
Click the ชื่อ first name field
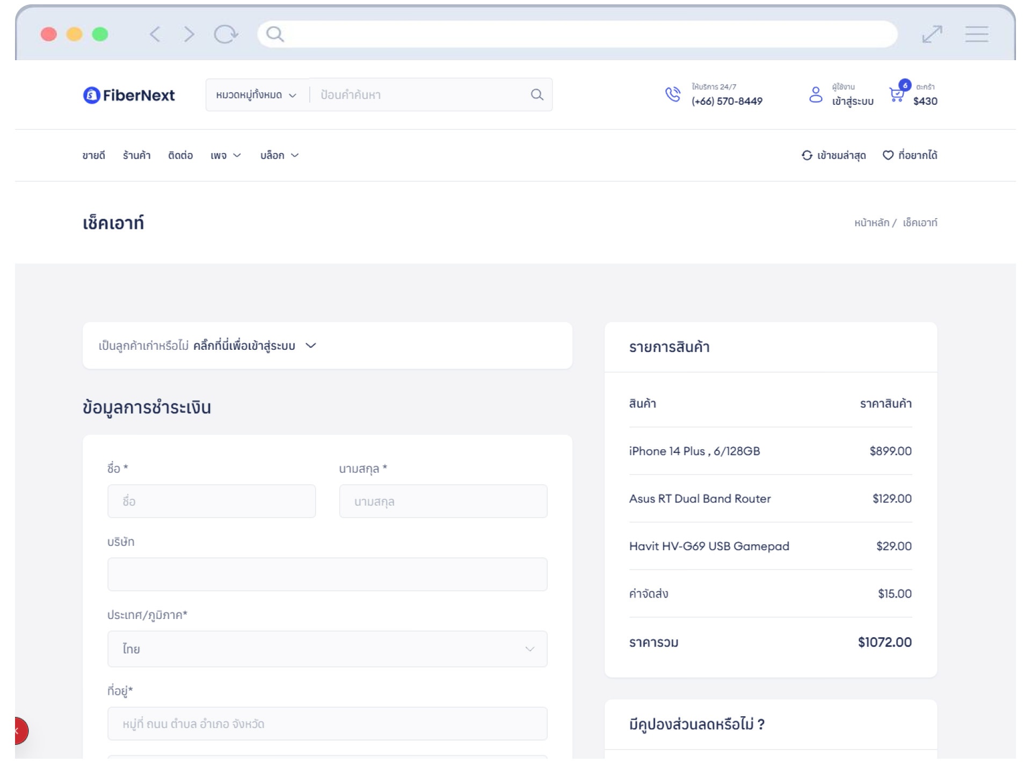click(x=212, y=501)
